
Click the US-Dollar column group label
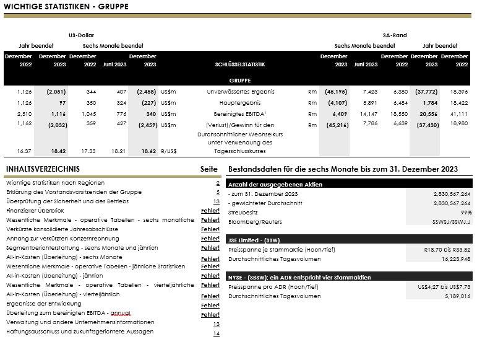tap(81, 35)
